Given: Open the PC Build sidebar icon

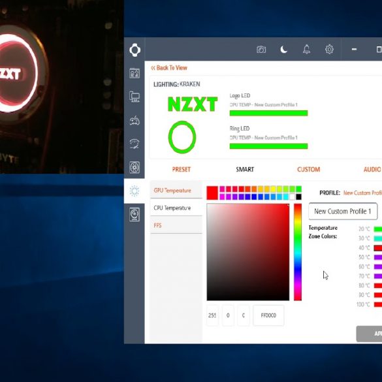Looking at the screenshot, I should coord(135,97).
